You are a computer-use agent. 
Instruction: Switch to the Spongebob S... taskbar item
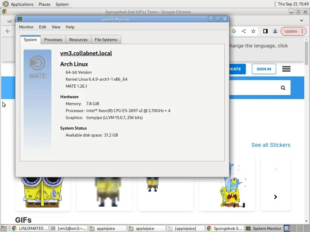coord(225,228)
